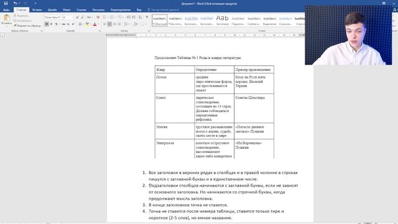Click the ruler tab selector
Screen dimensions: 398x224
click(2, 35)
